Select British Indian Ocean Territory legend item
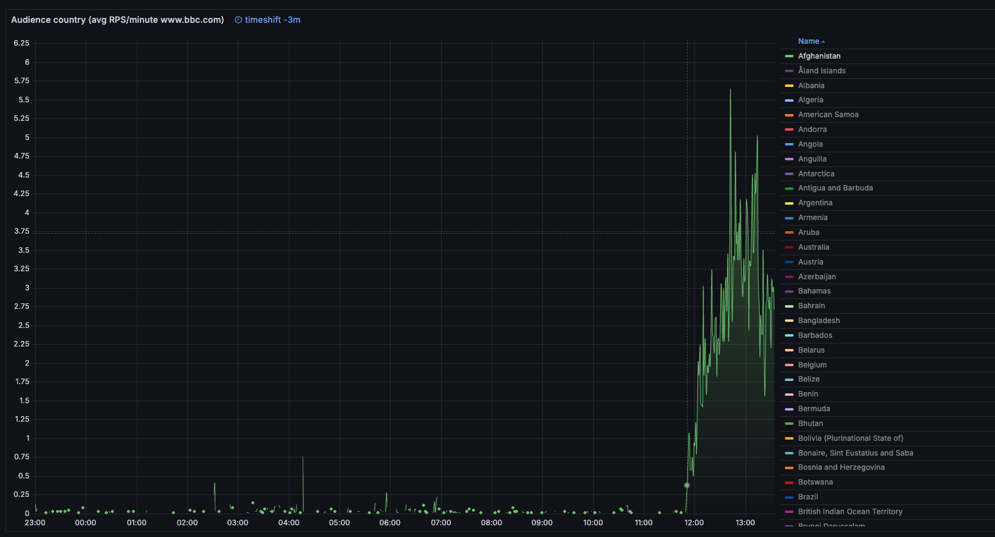This screenshot has height=537, width=995. tap(850, 512)
